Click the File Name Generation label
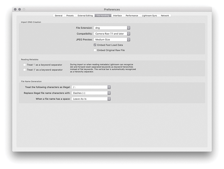Screen dimensions: 224x169 (x=31, y=82)
